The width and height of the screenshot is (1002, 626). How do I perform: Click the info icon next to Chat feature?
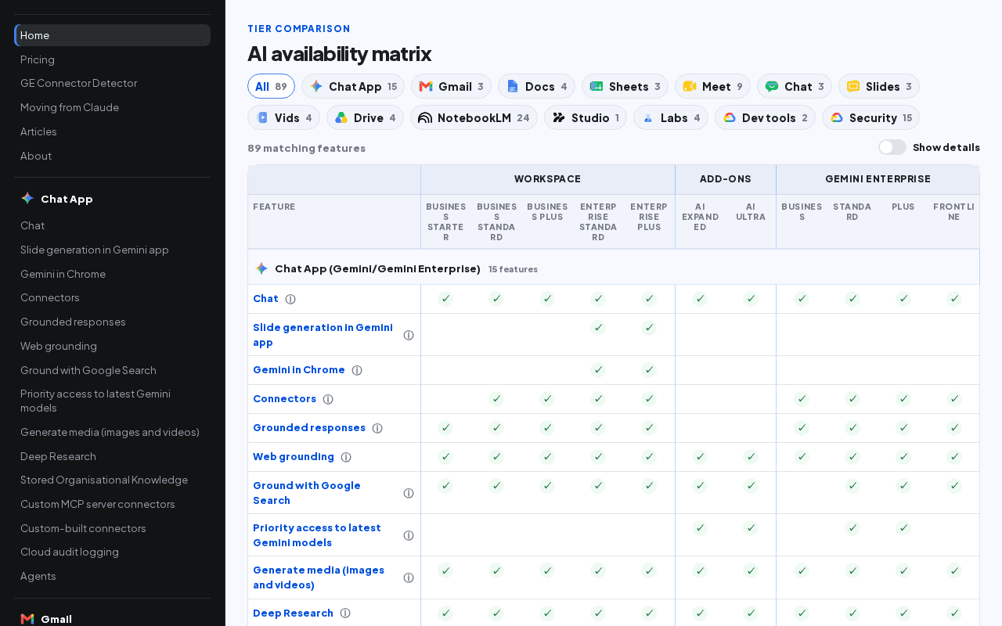[x=290, y=299]
